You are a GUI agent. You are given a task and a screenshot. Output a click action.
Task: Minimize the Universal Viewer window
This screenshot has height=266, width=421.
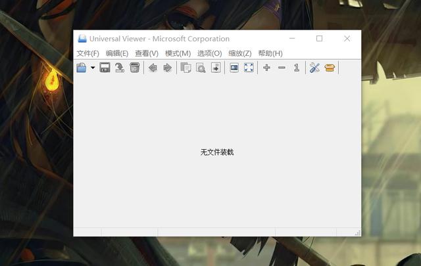292,39
